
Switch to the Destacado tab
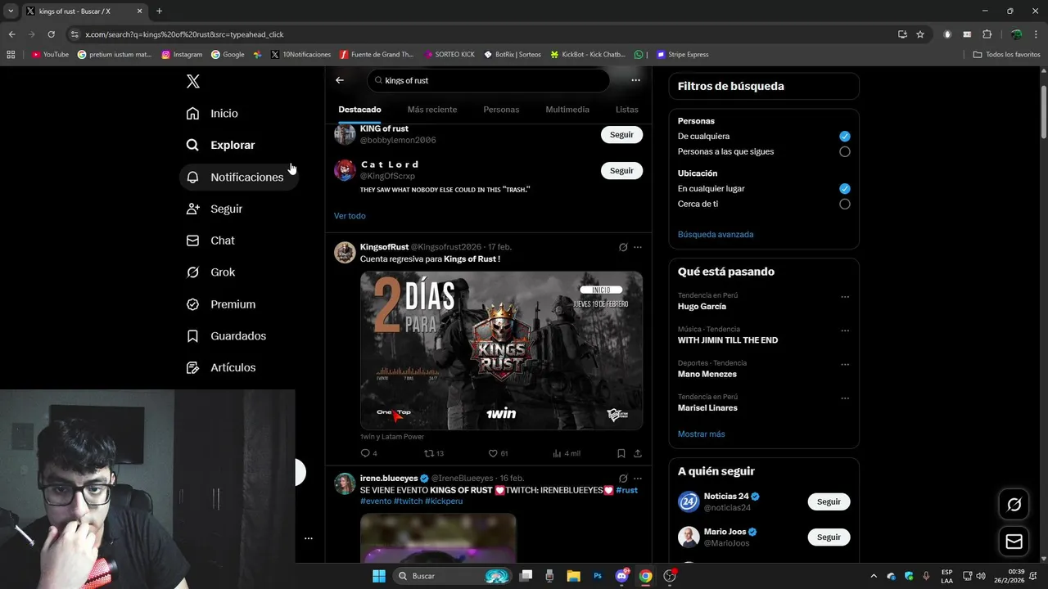(359, 110)
